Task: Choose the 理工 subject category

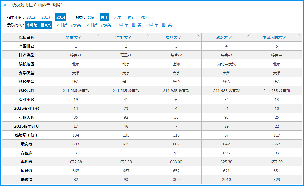Action: coord(104,17)
